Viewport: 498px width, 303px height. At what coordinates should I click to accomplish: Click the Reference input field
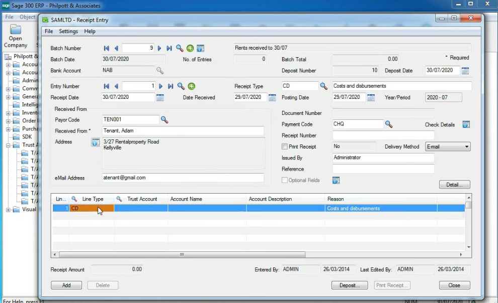click(383, 169)
